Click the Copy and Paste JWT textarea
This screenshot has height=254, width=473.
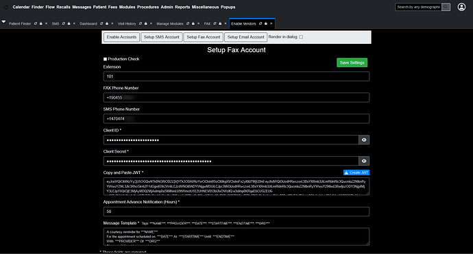click(236, 186)
